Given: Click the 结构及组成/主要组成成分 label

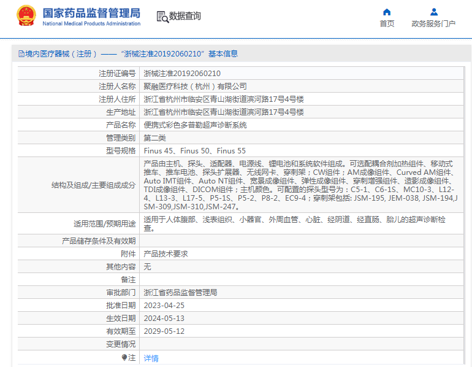Looking at the screenshot, I should [x=93, y=185].
